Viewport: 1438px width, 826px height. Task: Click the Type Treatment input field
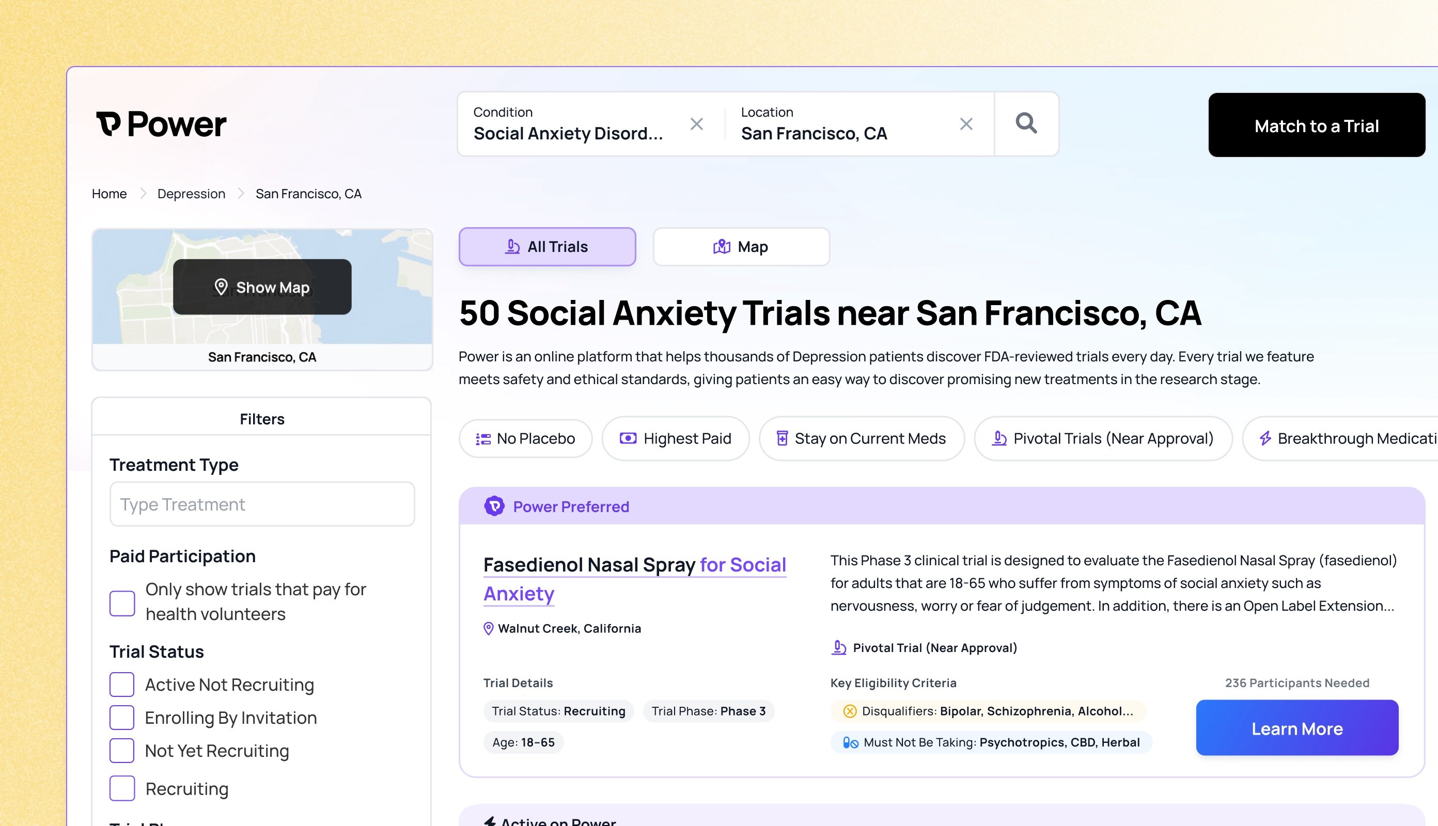262,504
